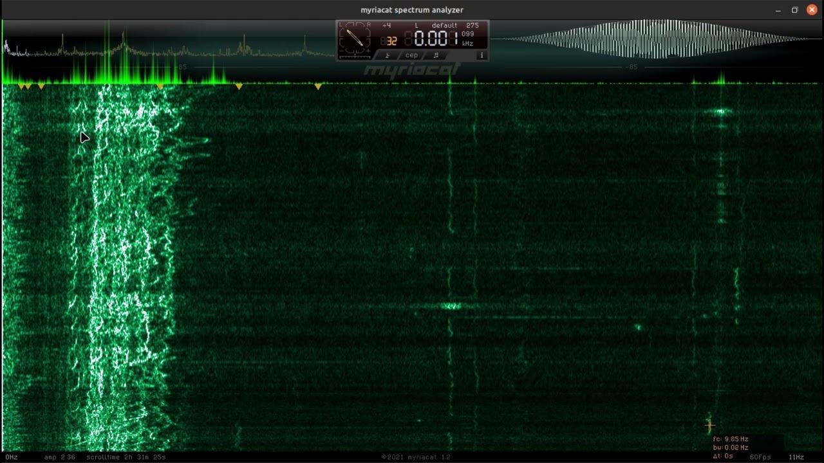Close the myriacat spectrum analyzer window

coord(811,10)
